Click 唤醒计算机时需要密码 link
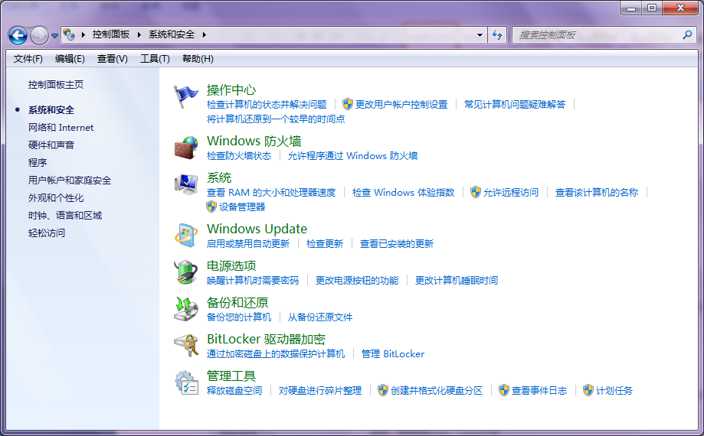 tap(253, 280)
